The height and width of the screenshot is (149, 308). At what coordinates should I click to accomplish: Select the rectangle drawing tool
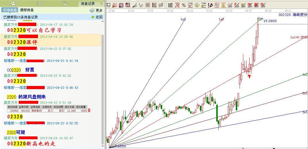pos(108,5)
